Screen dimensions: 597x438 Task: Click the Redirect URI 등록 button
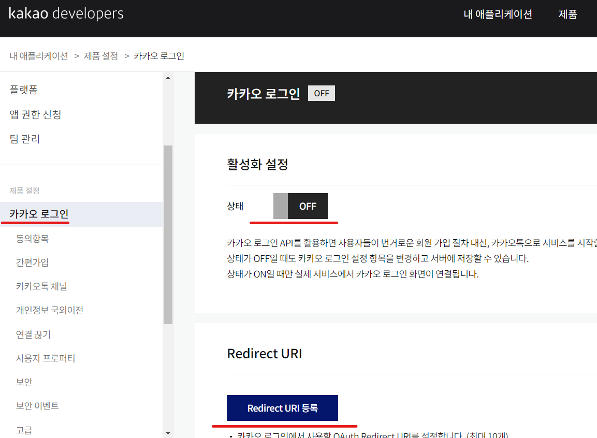click(282, 408)
